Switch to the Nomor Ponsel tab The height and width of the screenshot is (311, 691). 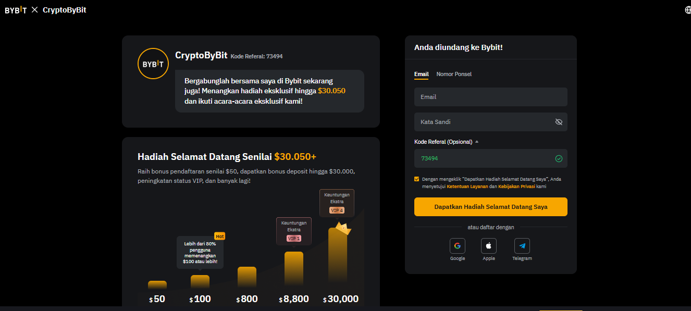453,74
